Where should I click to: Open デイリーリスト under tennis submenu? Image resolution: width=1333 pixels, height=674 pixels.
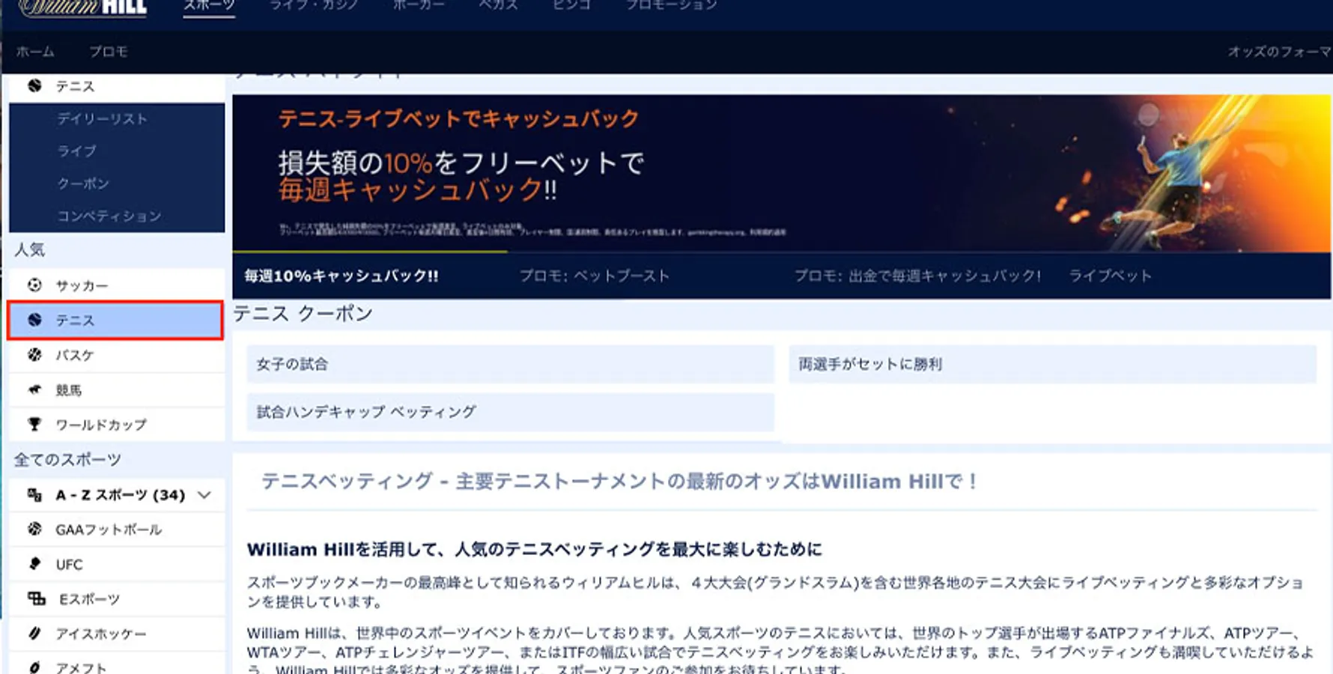pos(103,118)
